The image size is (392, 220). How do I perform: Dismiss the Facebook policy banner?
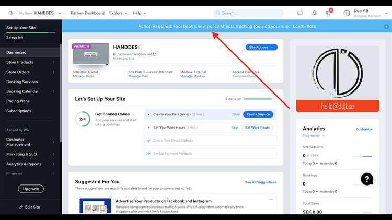pos(386,26)
